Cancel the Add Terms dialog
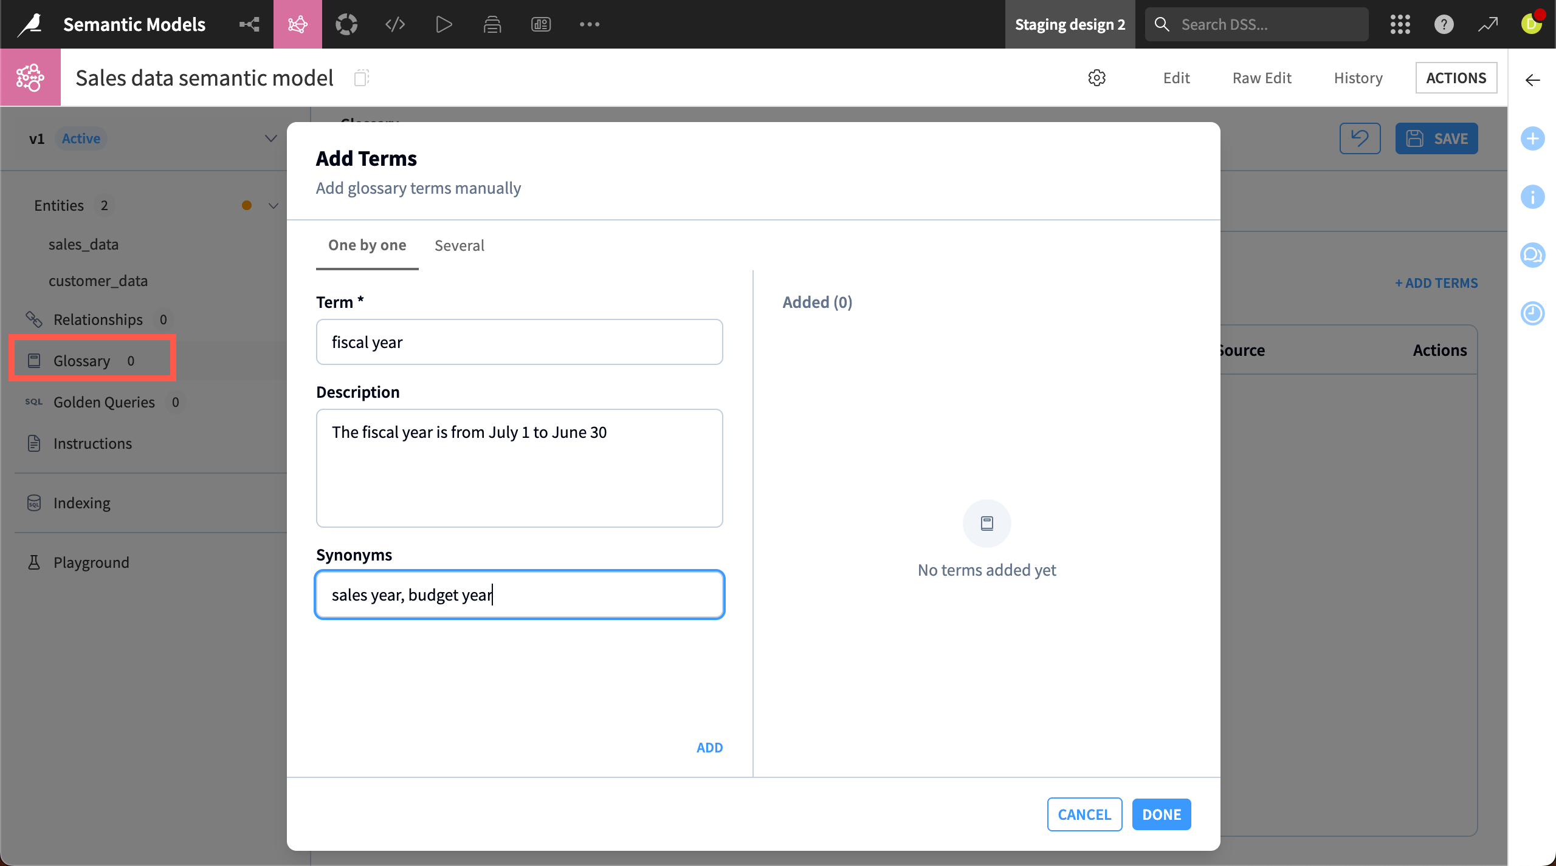The image size is (1556, 866). (x=1084, y=814)
